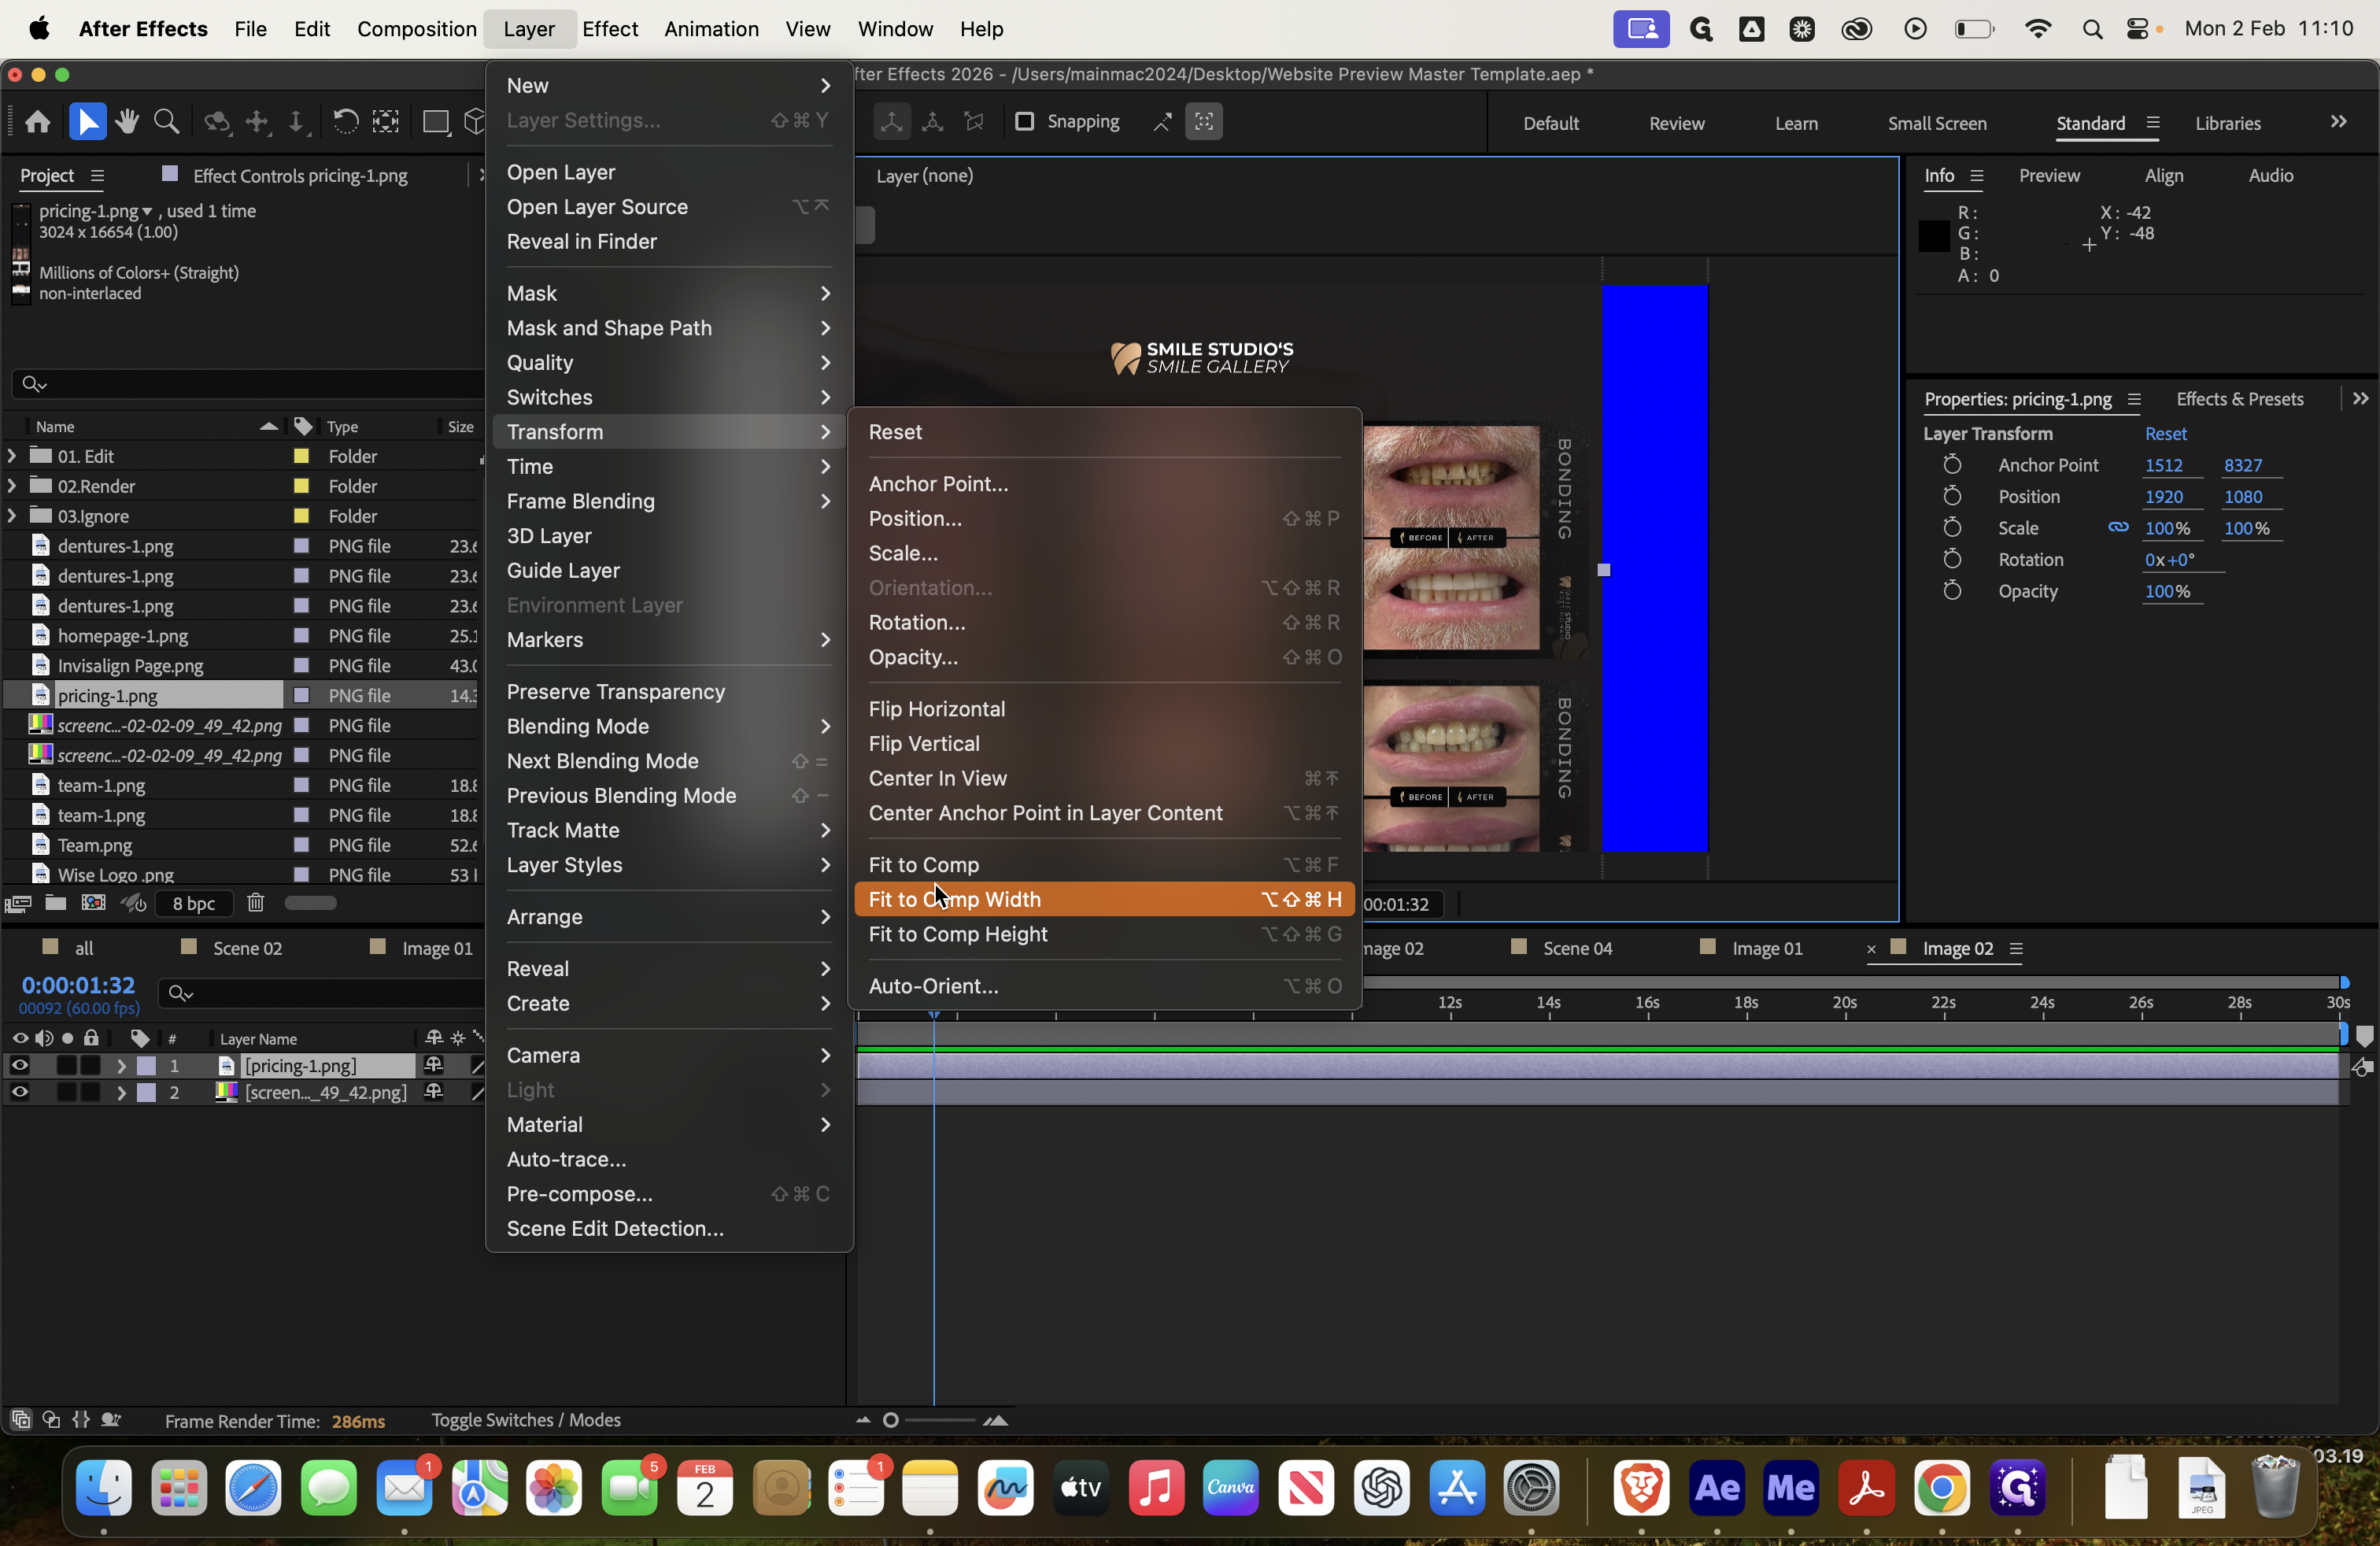
Task: Toggle visibility of screen layer 2
Action: tap(19, 1092)
